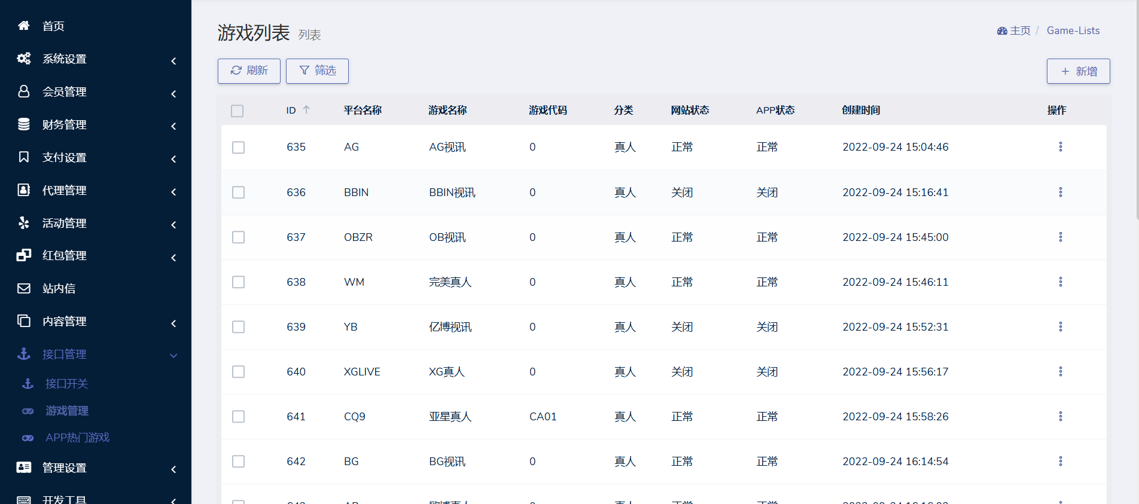Click the 新增 add button
Screen dimensions: 1139x504
click(x=1078, y=71)
